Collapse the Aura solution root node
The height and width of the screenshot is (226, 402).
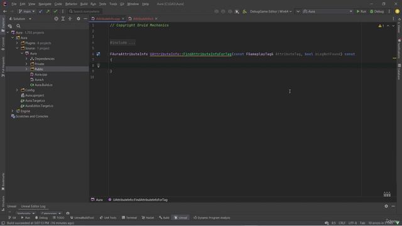(8, 33)
